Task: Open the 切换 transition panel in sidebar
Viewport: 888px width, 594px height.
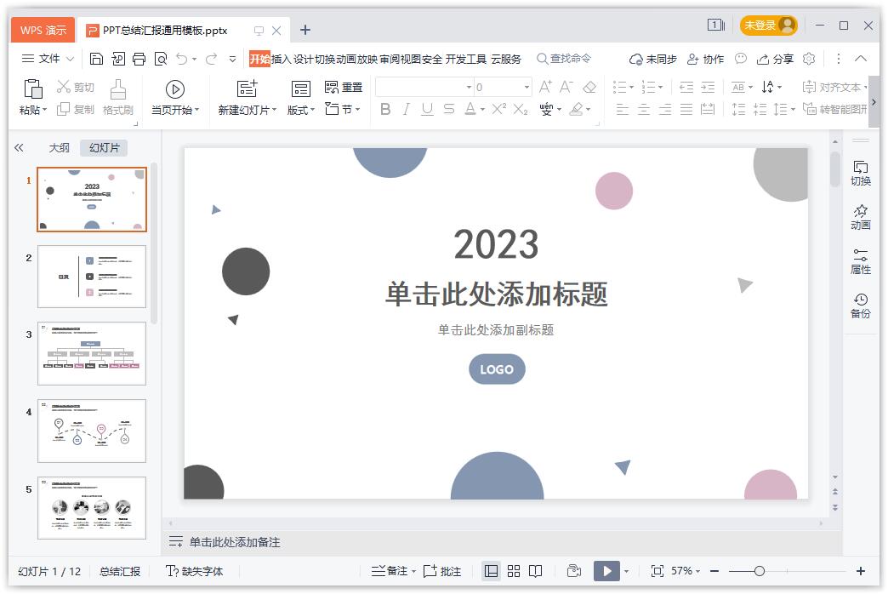Action: tap(861, 173)
